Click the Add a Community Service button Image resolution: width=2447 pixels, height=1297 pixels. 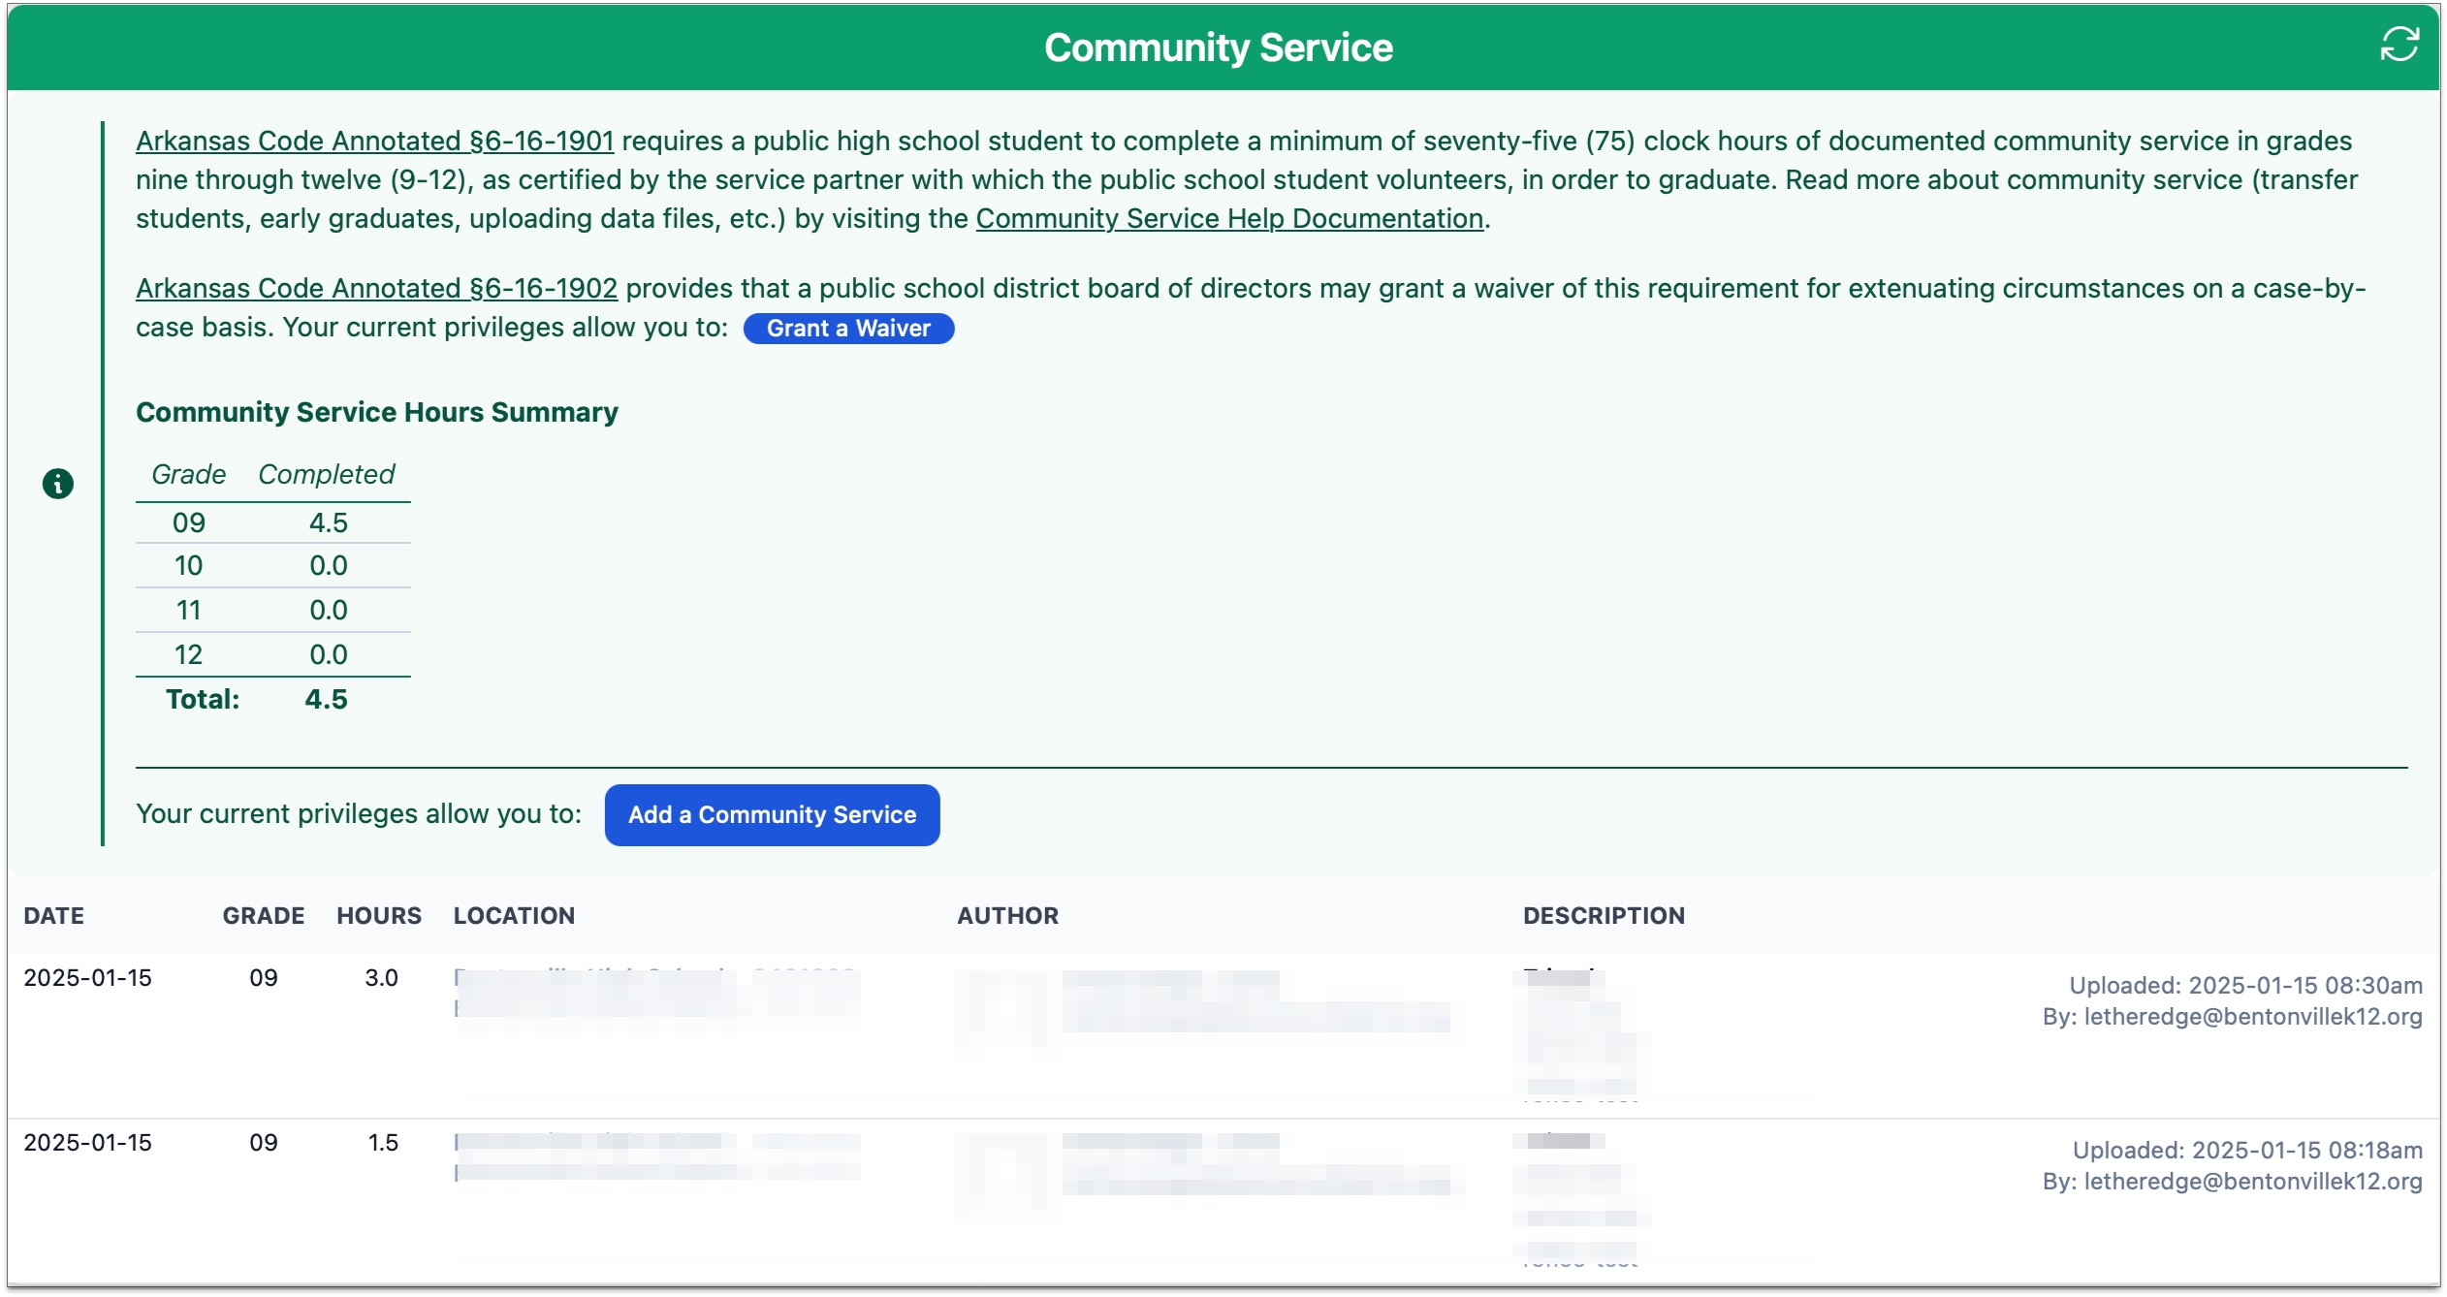point(772,813)
